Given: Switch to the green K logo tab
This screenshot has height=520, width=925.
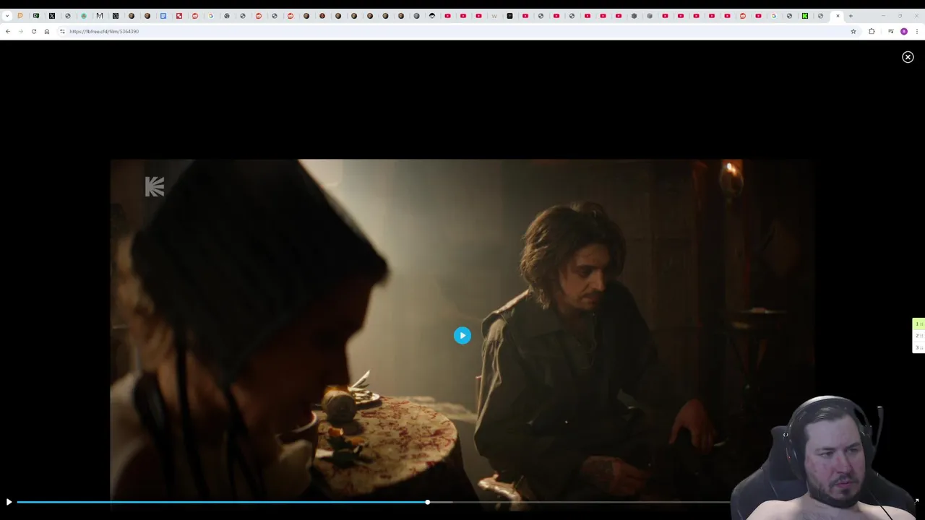Looking at the screenshot, I should (x=805, y=16).
